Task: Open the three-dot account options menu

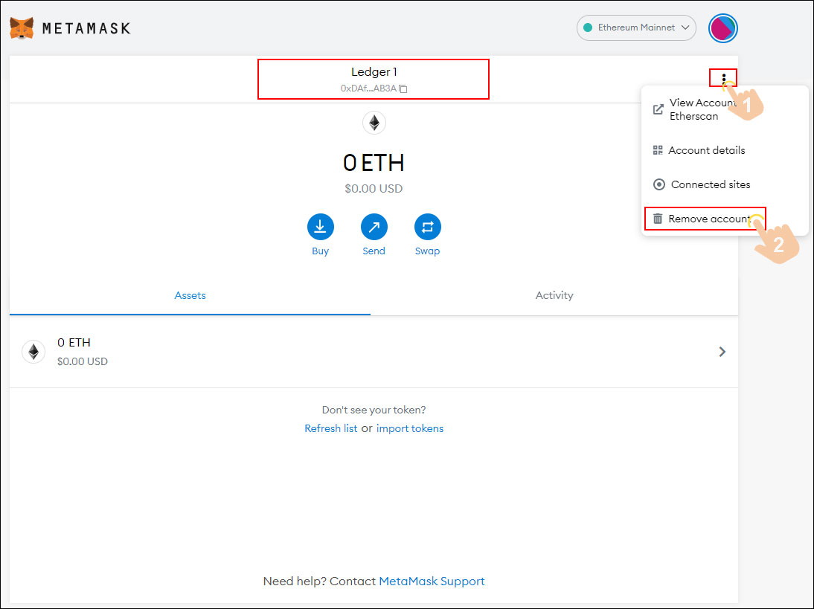Action: (724, 77)
